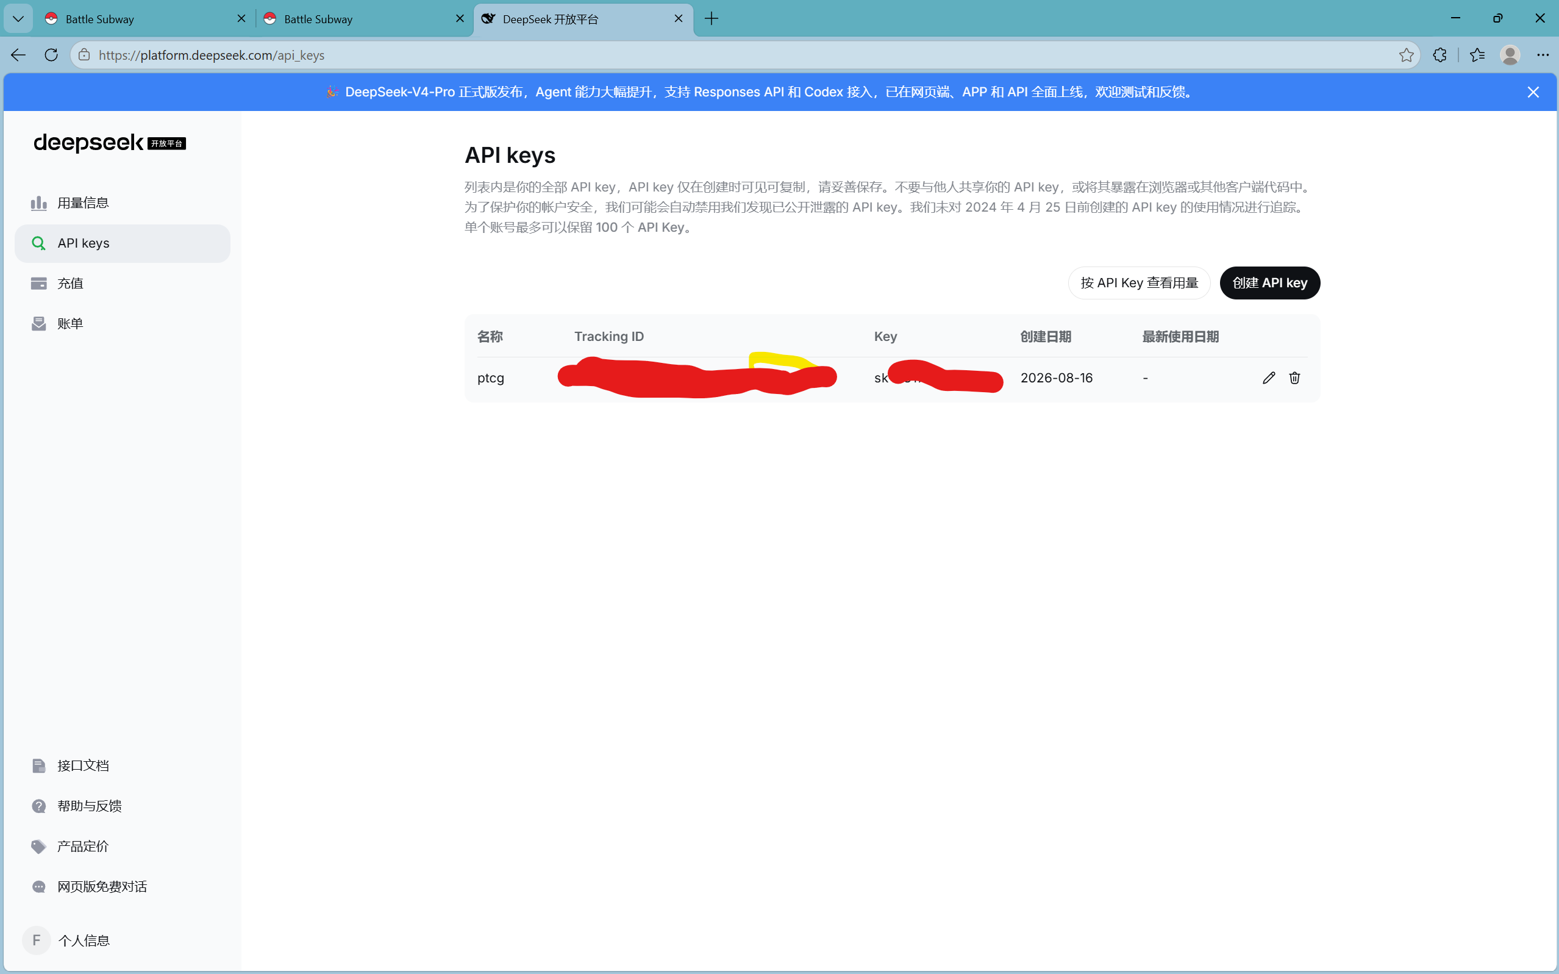Edit the ptcg key with pencil icon

pyautogui.click(x=1269, y=378)
